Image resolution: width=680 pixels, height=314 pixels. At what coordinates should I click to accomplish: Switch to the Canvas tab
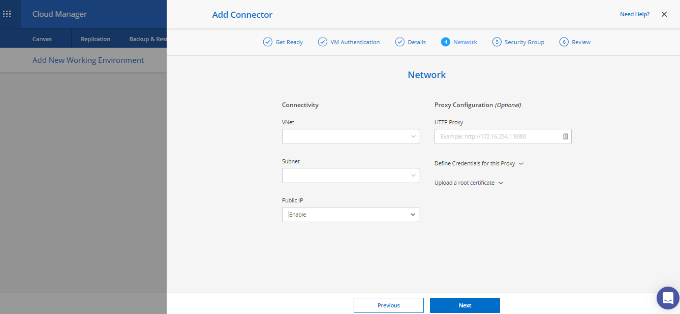[42, 39]
